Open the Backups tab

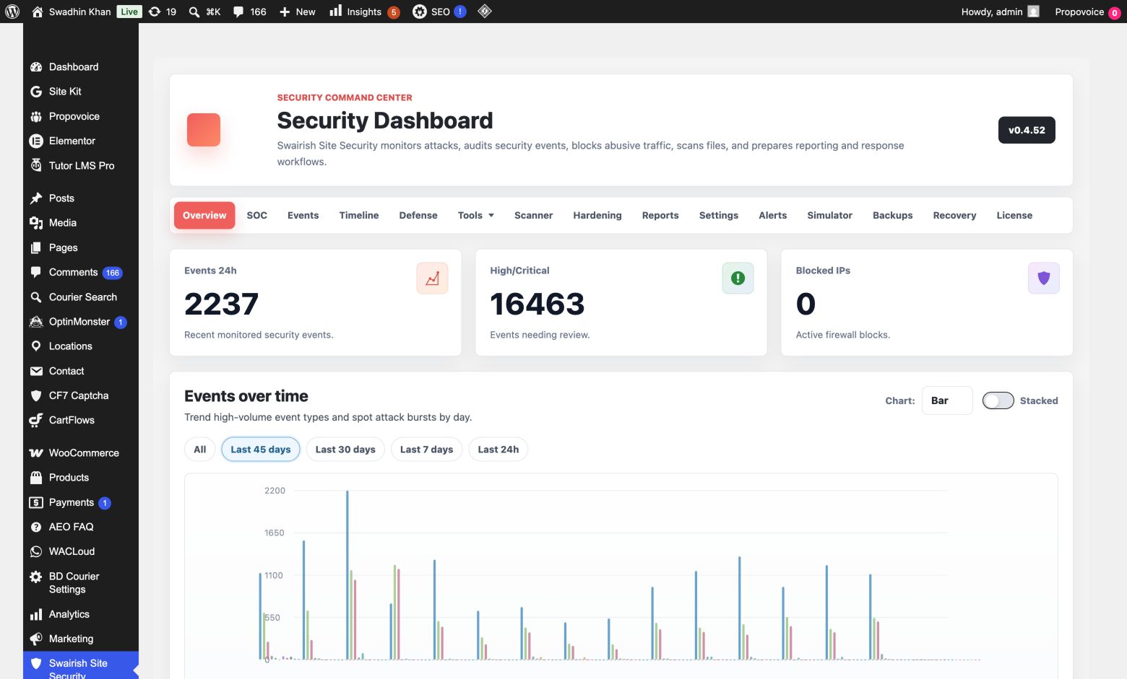coord(893,215)
